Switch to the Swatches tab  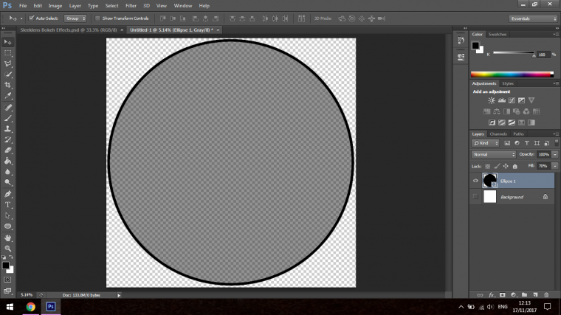tap(498, 35)
